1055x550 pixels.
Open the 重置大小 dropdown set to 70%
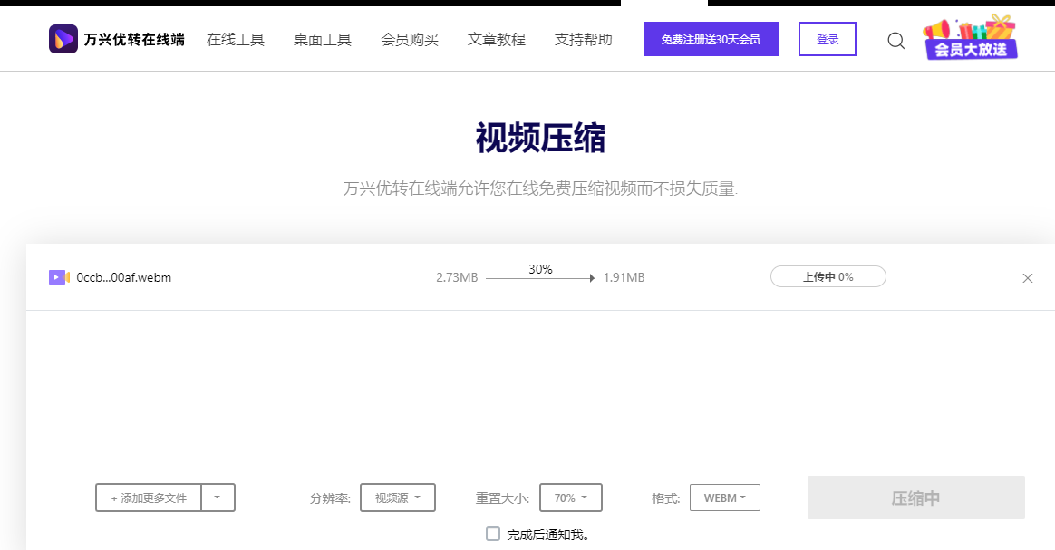pyautogui.click(x=570, y=497)
